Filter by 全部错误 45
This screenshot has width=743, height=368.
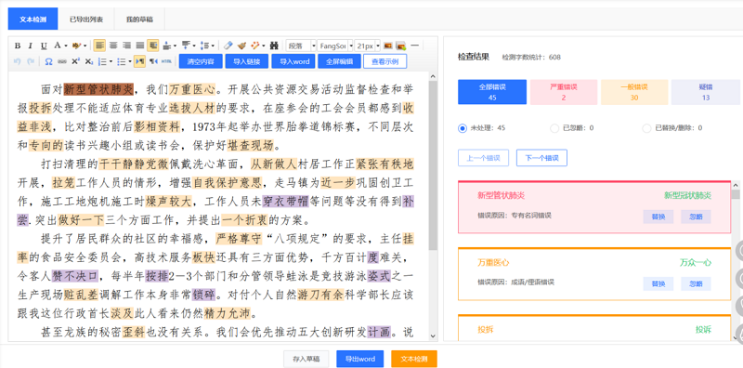492,92
